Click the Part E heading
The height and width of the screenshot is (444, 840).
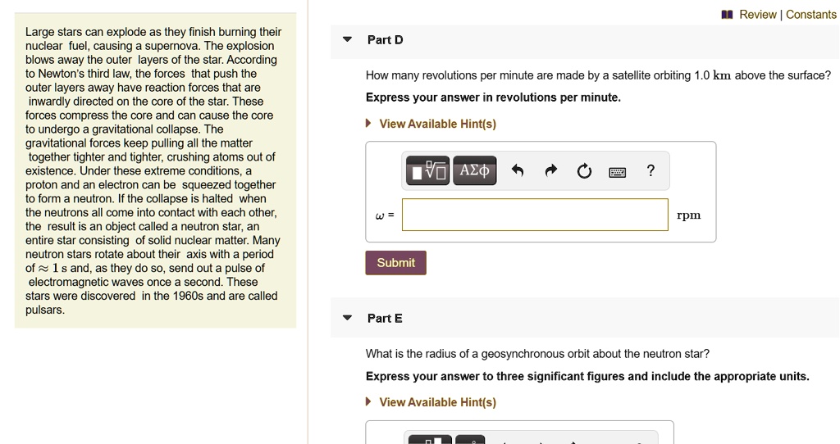[385, 319]
